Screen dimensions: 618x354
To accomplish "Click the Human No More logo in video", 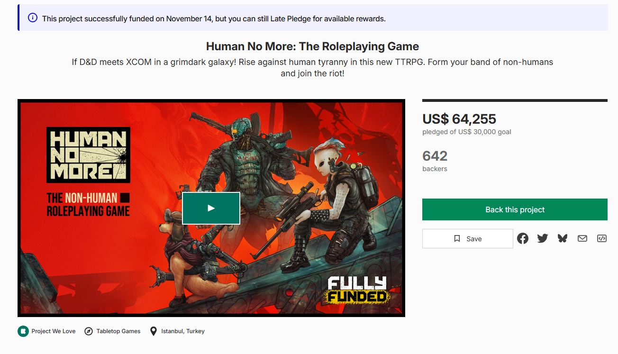I will (88, 155).
